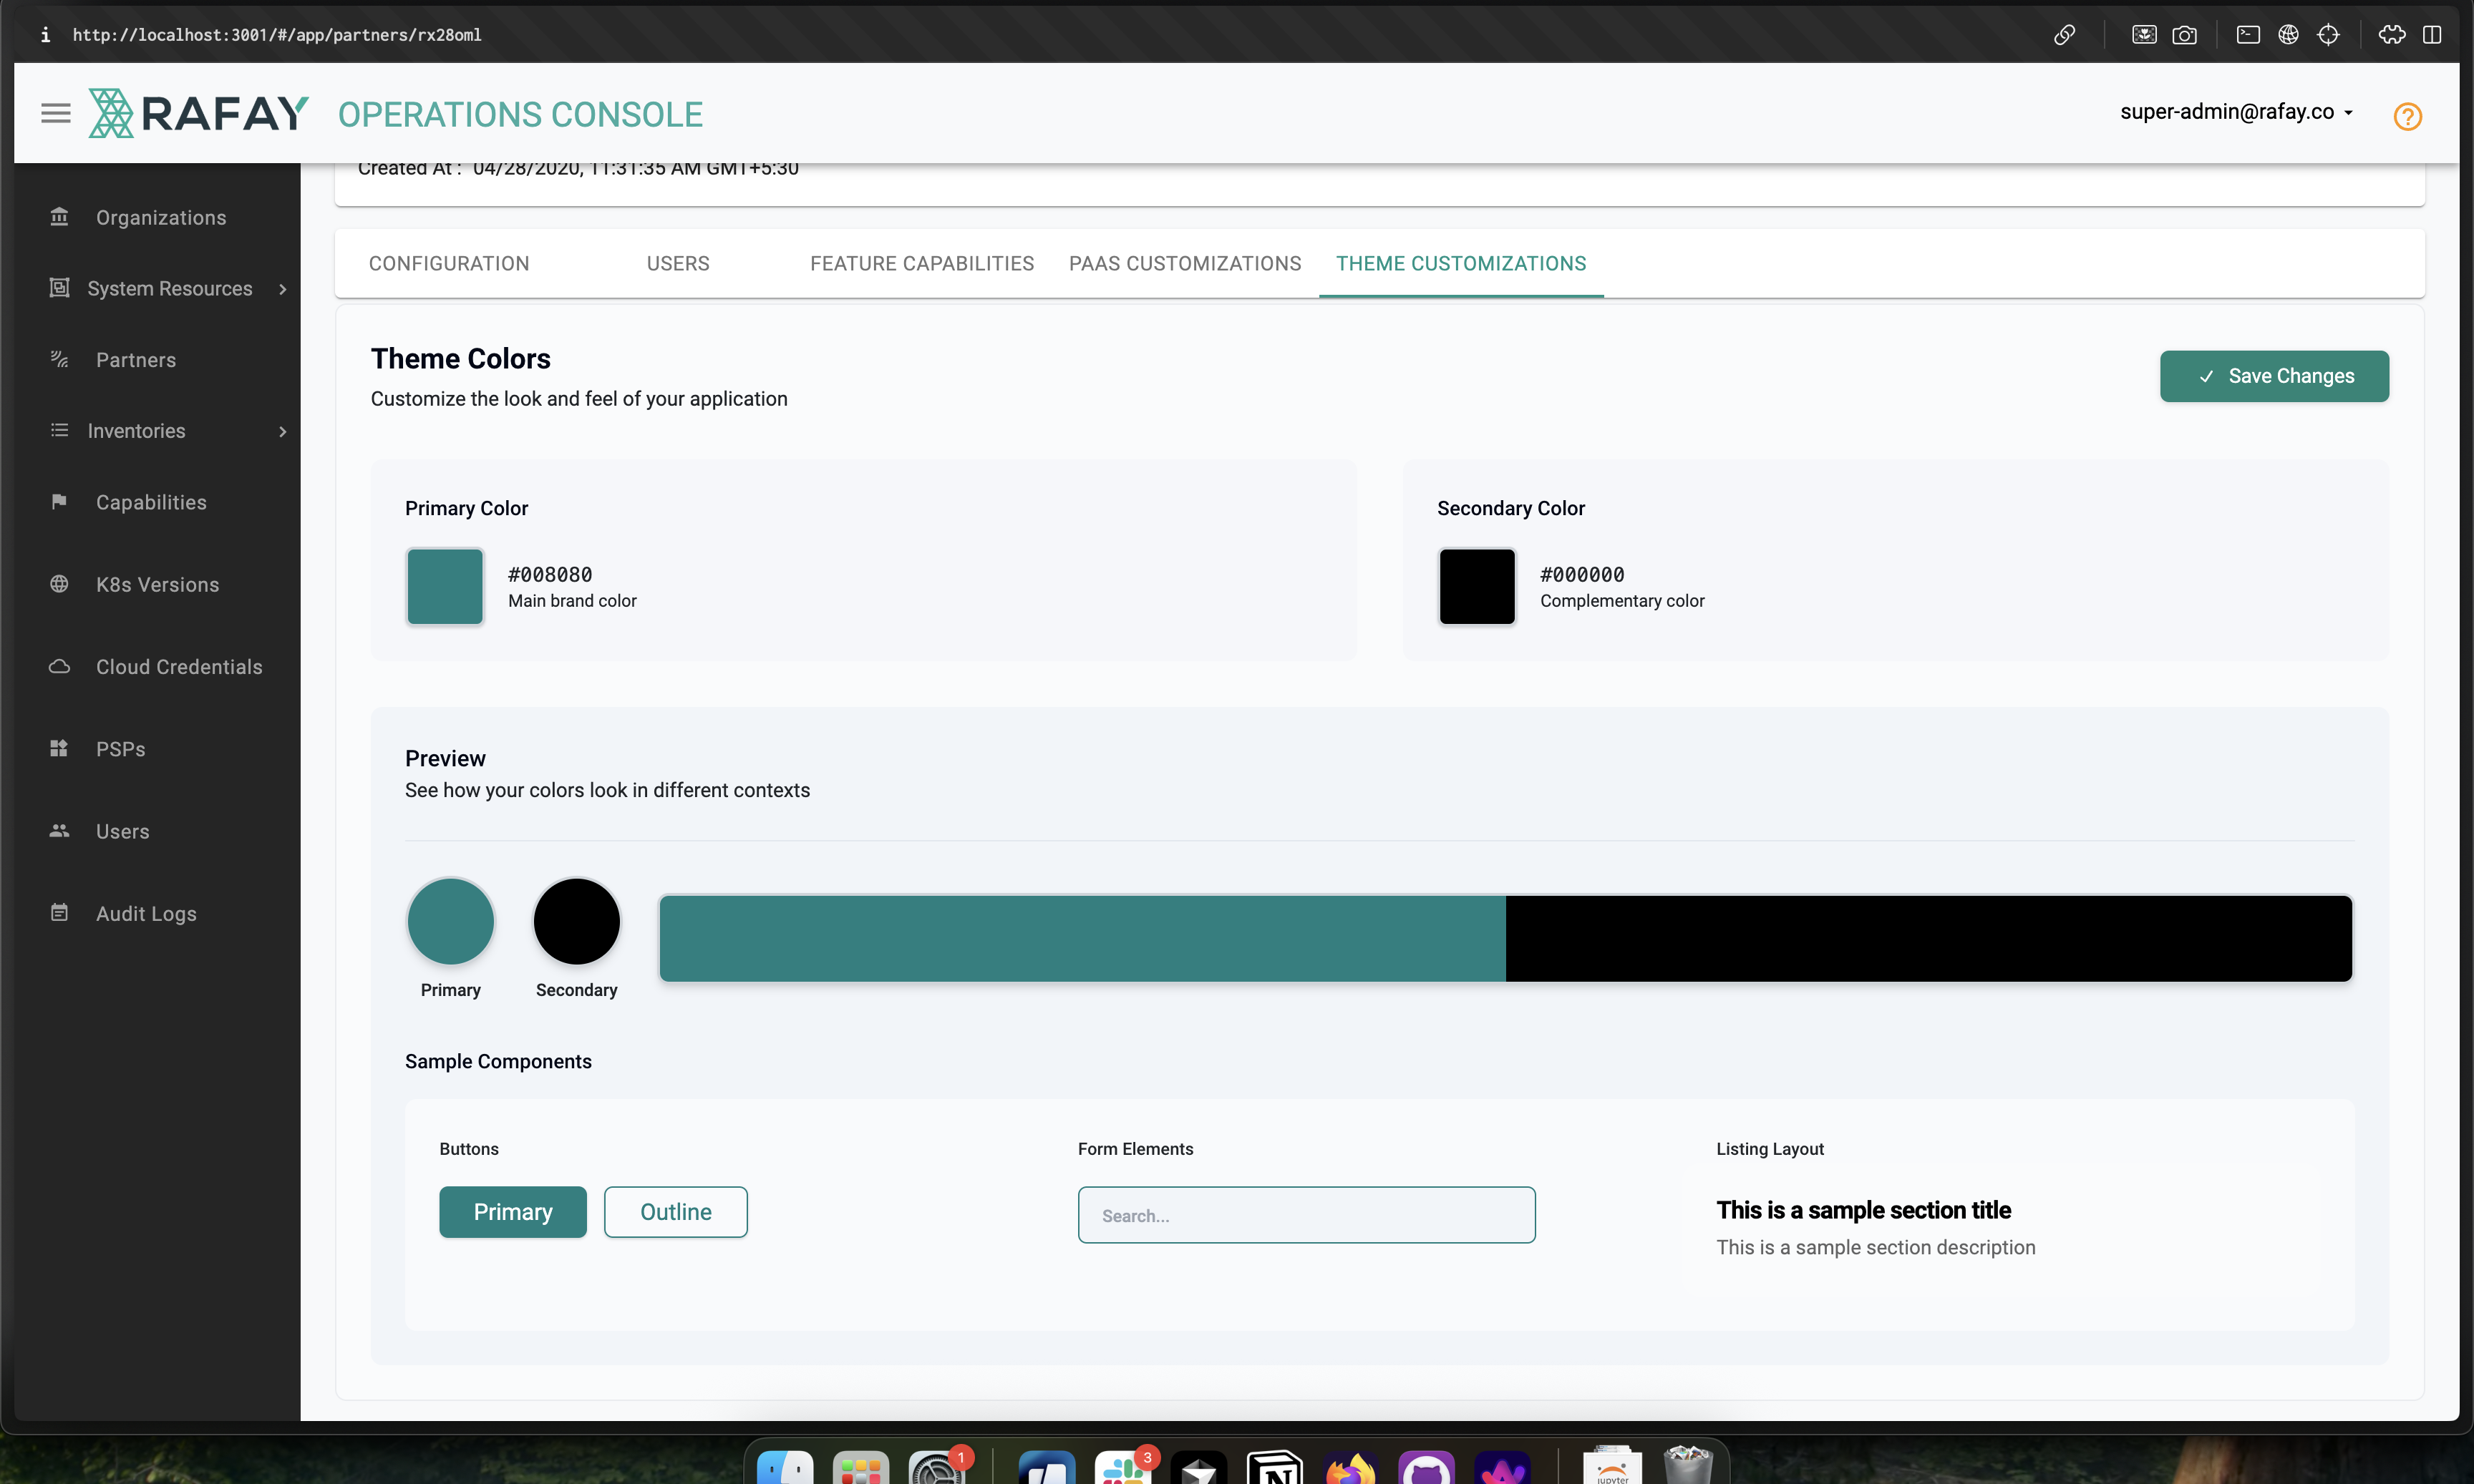The width and height of the screenshot is (2474, 1484).
Task: Click the Capabilities flag icon
Action: click(x=59, y=501)
